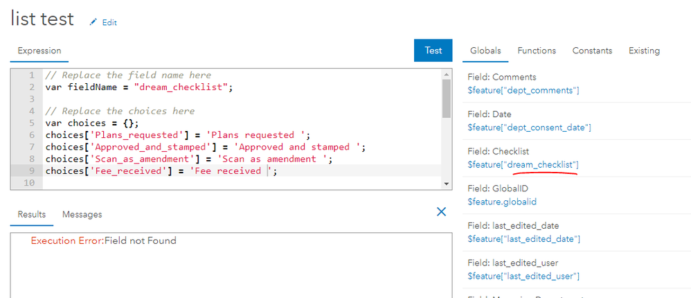Viewport: 691px width, 298px height.
Task: Select the Constants tab
Action: pos(592,51)
